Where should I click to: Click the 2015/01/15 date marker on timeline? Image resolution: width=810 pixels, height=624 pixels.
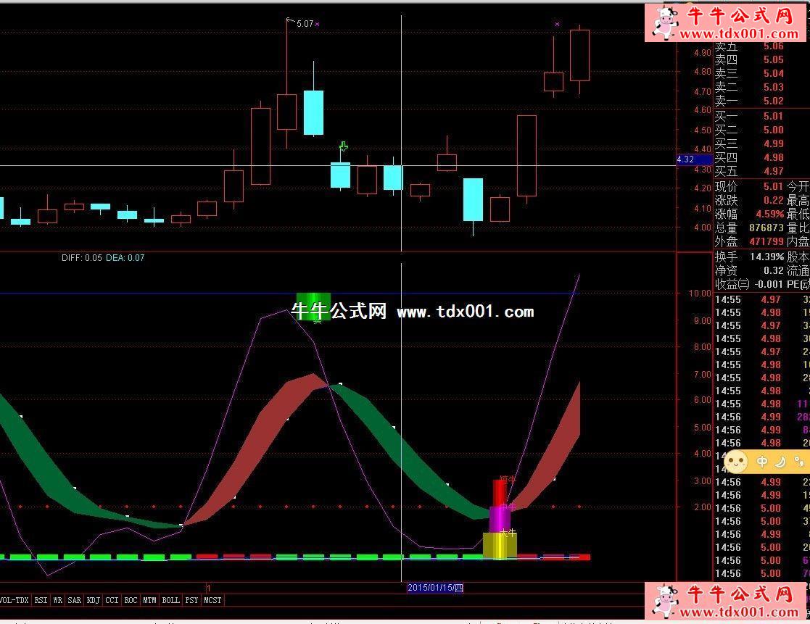click(x=435, y=588)
